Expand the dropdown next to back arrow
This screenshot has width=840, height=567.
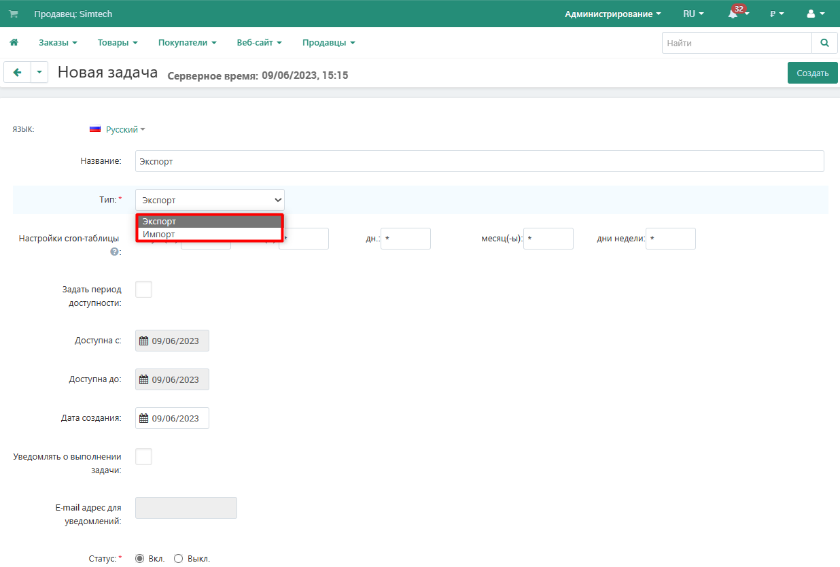39,72
